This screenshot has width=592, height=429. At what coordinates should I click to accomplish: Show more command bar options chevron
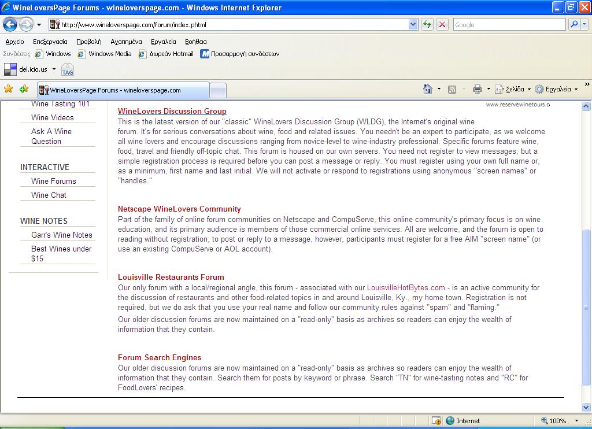[x=587, y=84]
